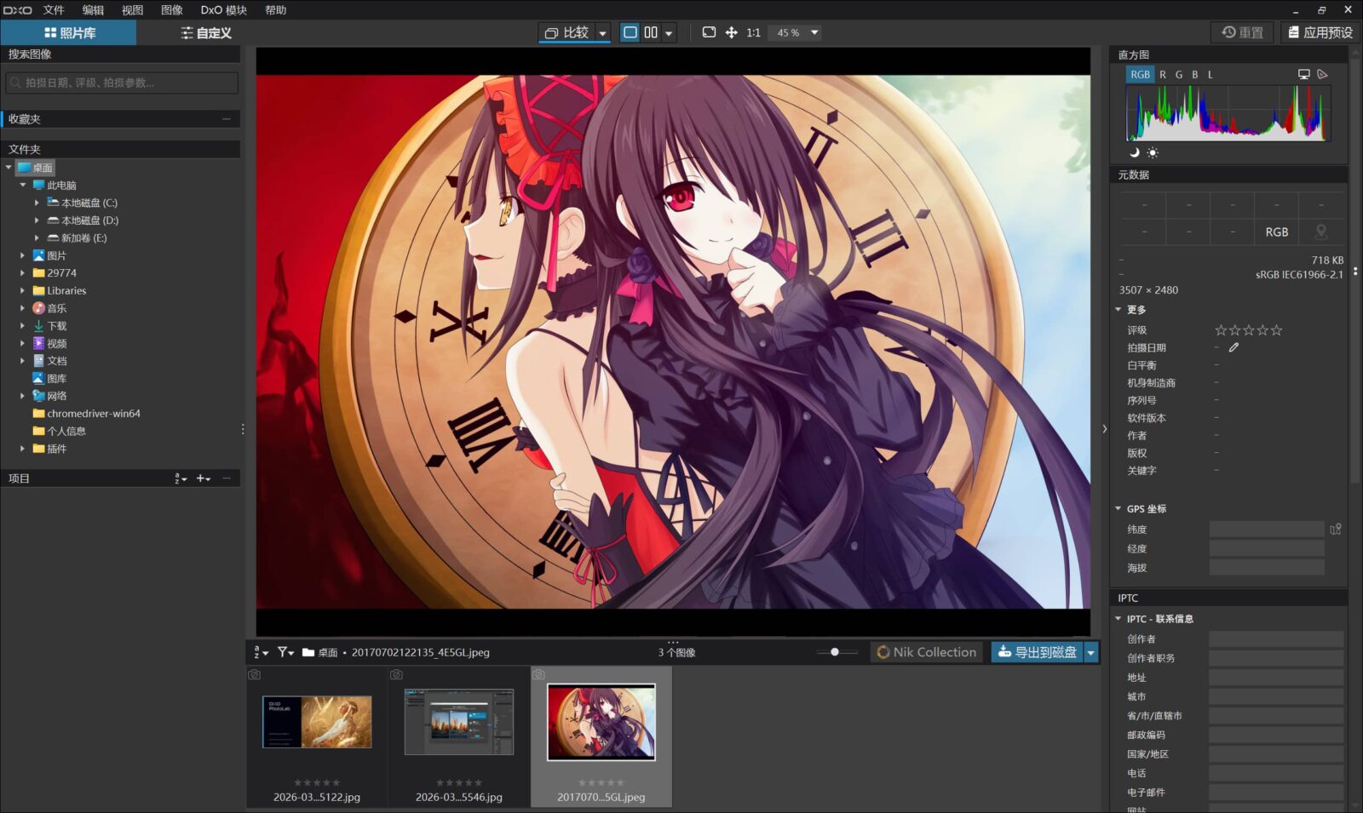Switch to the PhotoLibrary tab

coord(69,33)
